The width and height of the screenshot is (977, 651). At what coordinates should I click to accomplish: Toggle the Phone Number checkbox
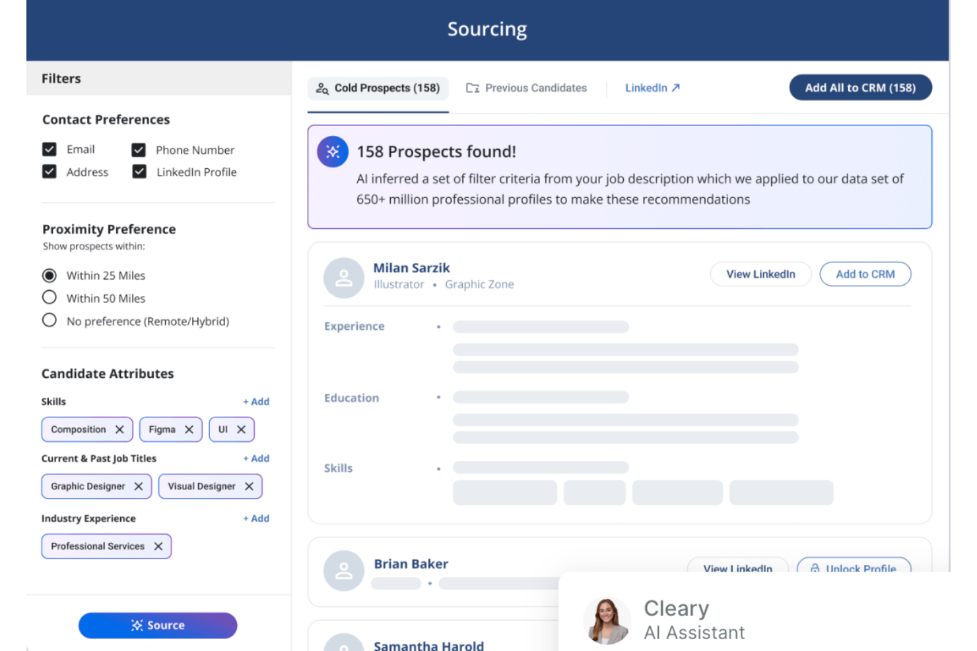(139, 150)
